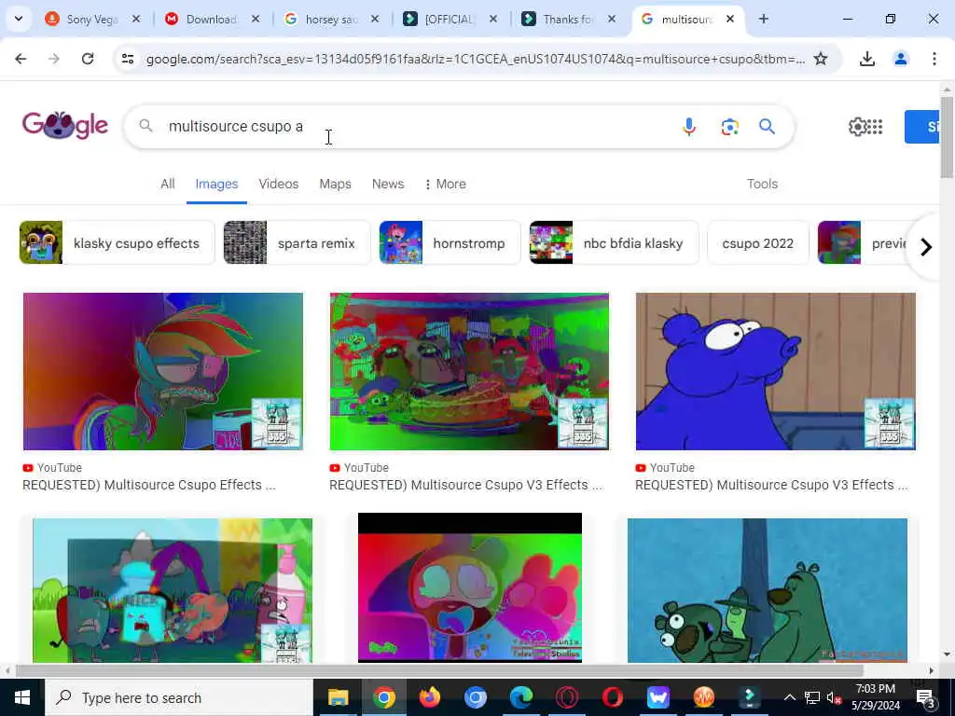955x716 pixels.
Task: Select the Images results tab
Action: (216, 184)
